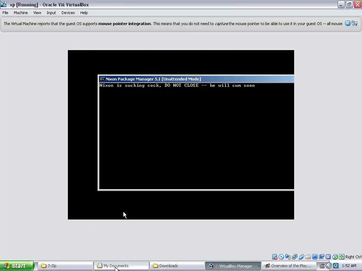362x271 pixels.
Task: Click the CPU virtualization features icon
Action: 328,257
